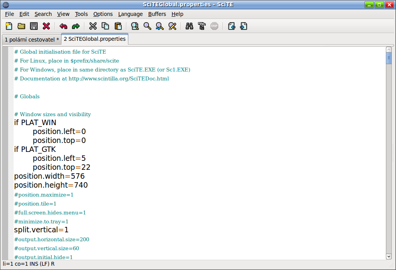
Task: Click the line 'position.left=5'
Action: pos(59,159)
